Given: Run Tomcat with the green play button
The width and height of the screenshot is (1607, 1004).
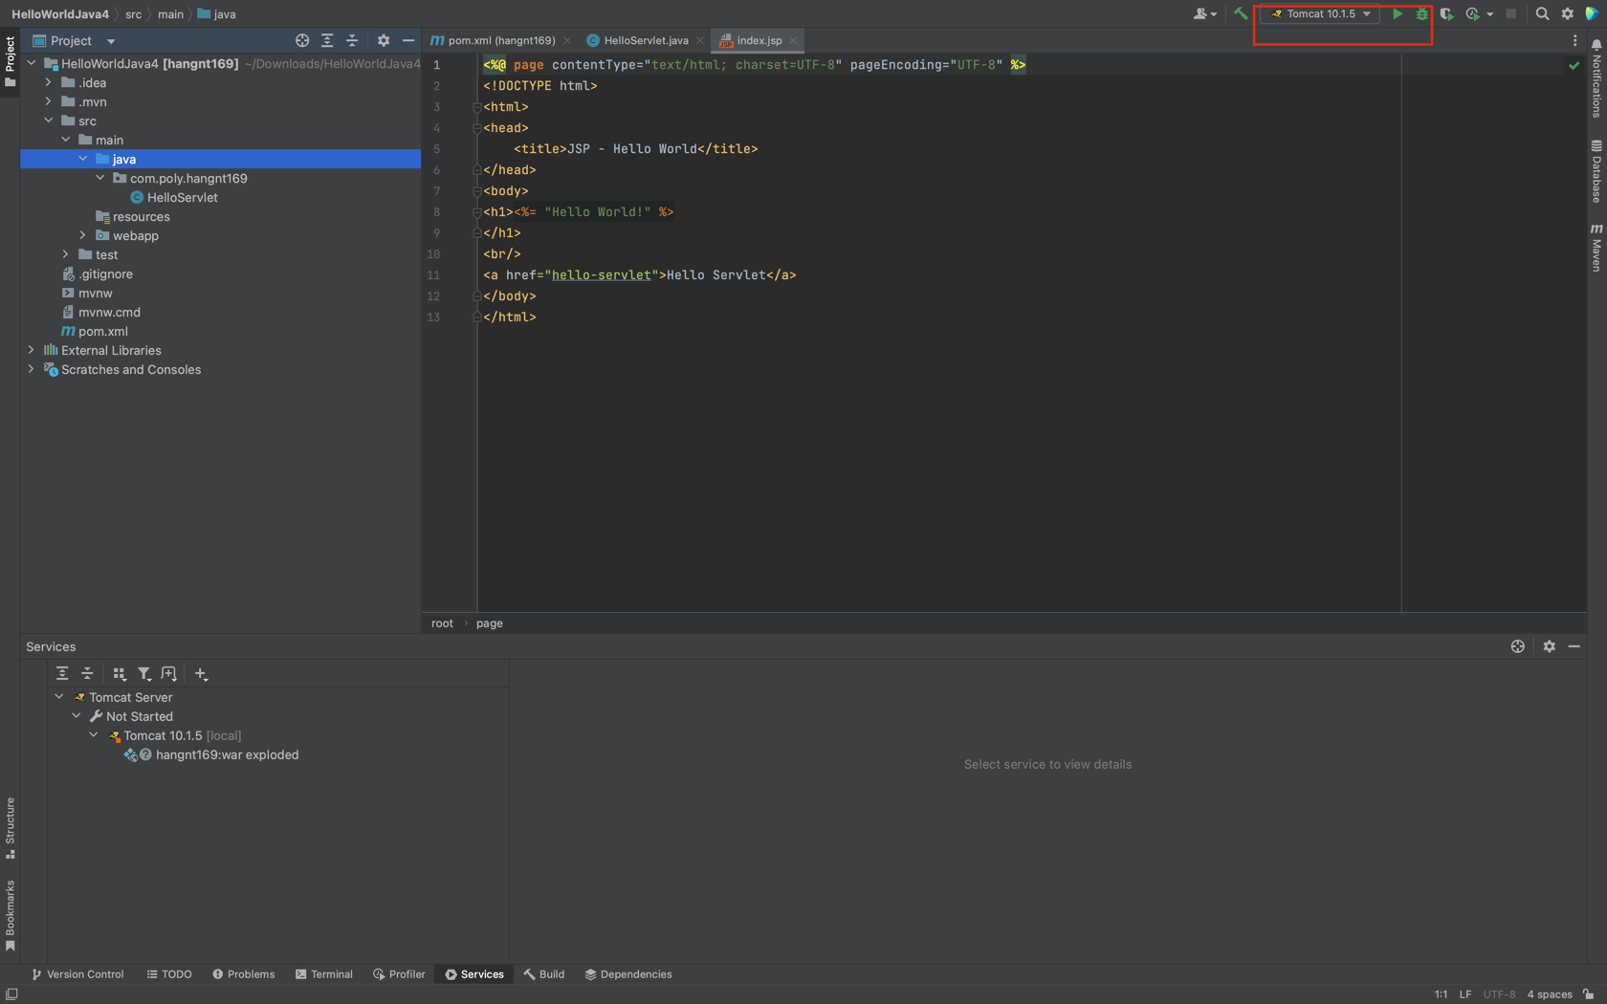Looking at the screenshot, I should tap(1398, 14).
